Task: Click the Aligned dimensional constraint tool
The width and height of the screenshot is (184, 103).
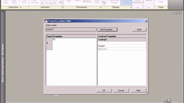Action: pos(78,1)
